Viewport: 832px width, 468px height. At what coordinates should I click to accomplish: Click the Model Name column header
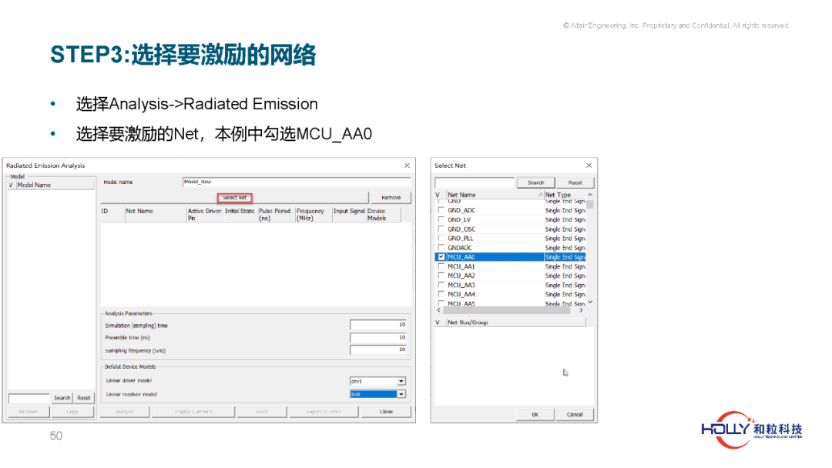pos(55,185)
